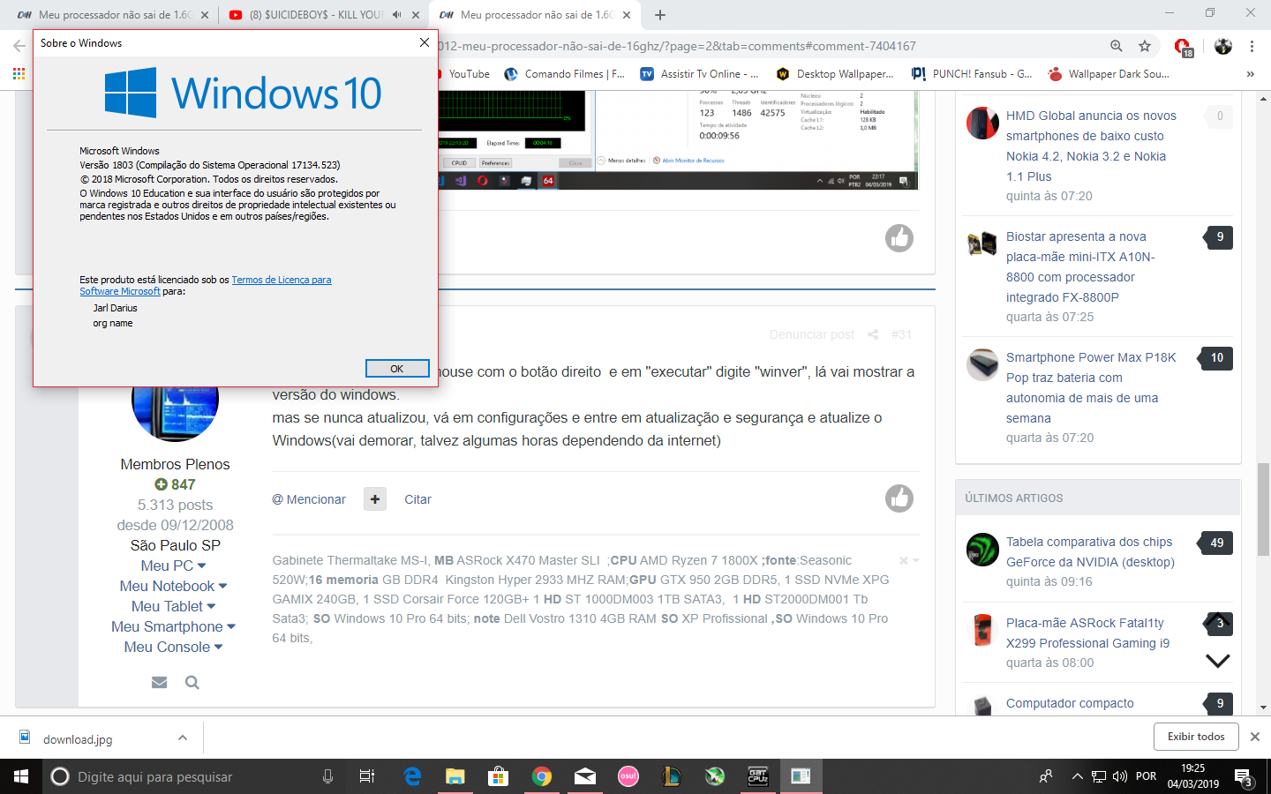Open Computador compacto article

[x=1070, y=703]
